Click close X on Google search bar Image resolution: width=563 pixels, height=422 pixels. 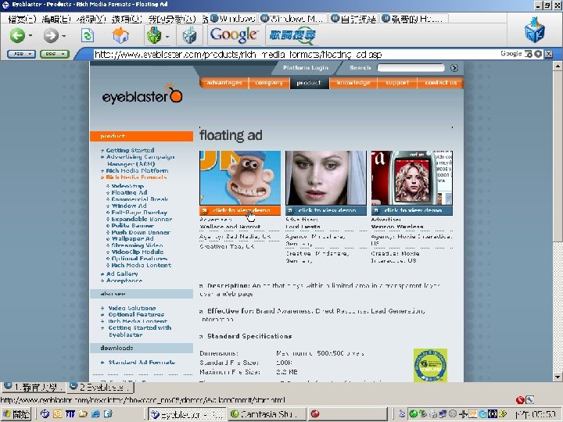(549, 54)
